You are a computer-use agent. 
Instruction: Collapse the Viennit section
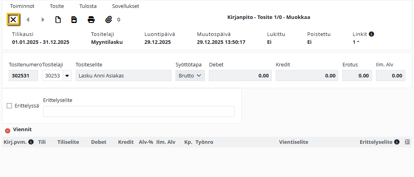tap(8, 130)
